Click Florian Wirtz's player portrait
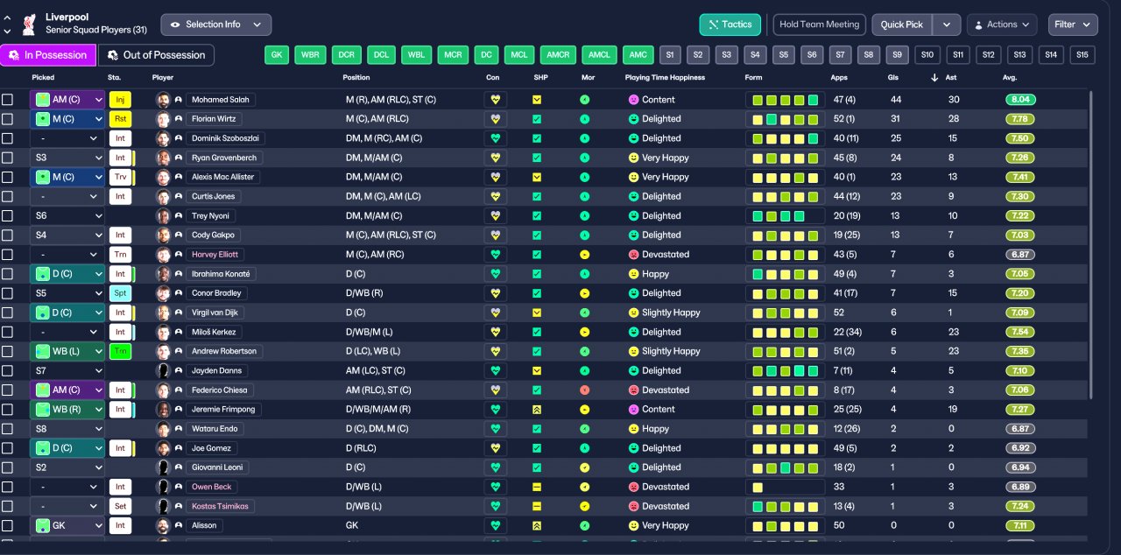Image resolution: width=1121 pixels, height=555 pixels. tap(163, 119)
